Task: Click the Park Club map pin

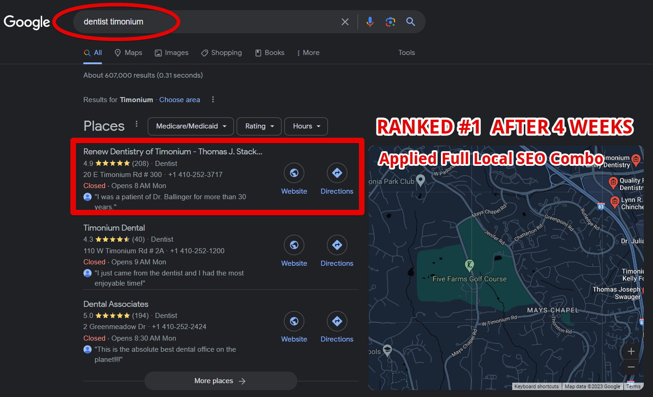Action: (x=421, y=180)
